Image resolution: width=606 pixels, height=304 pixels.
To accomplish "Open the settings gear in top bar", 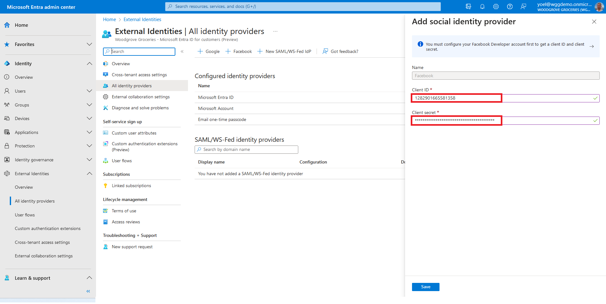I will pyautogui.click(x=496, y=7).
